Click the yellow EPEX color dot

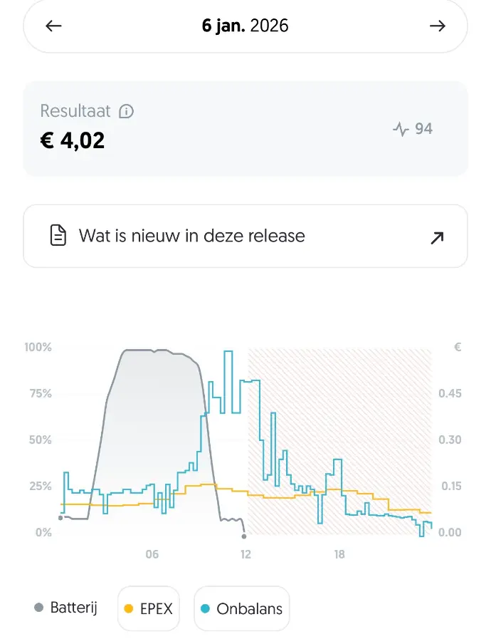pyautogui.click(x=129, y=608)
